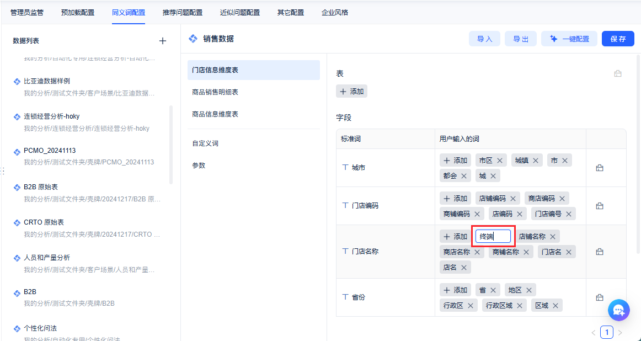
Task: Select 比亚迪数据样例 in the data list
Action: (47, 81)
